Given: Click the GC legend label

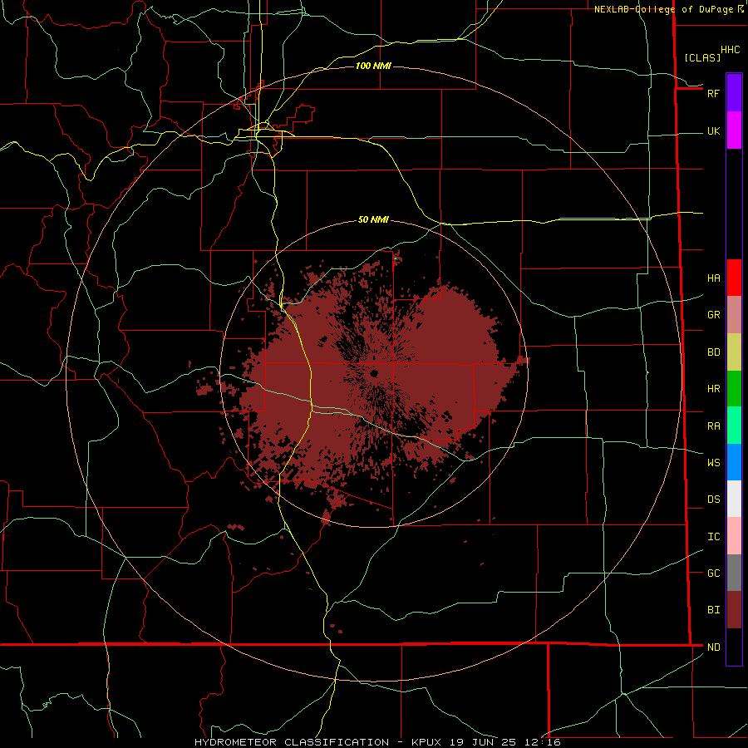Looking at the screenshot, I should 714,573.
